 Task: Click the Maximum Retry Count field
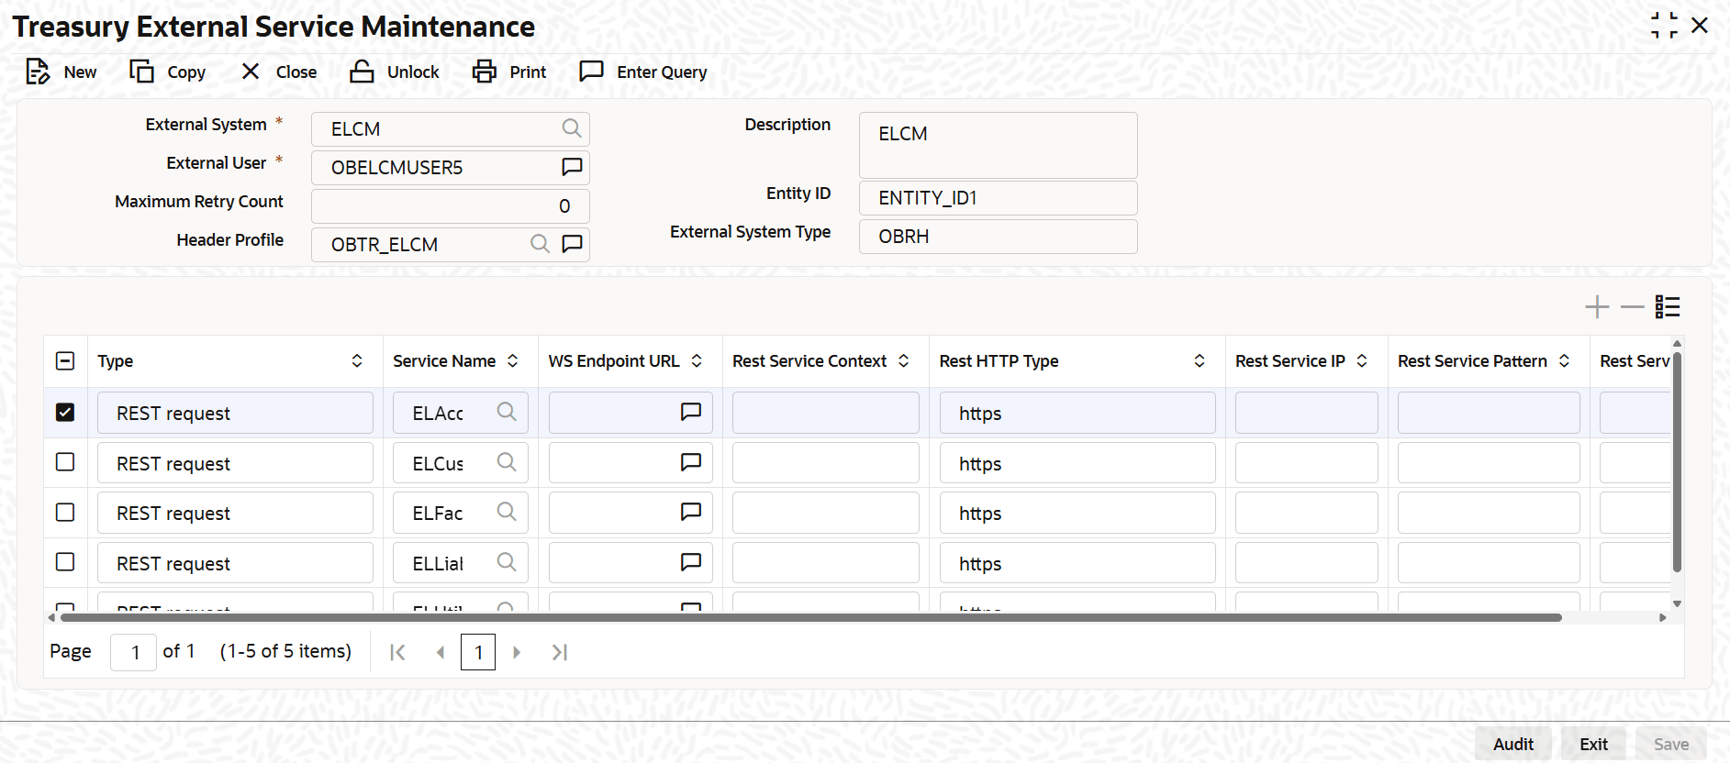point(451,205)
